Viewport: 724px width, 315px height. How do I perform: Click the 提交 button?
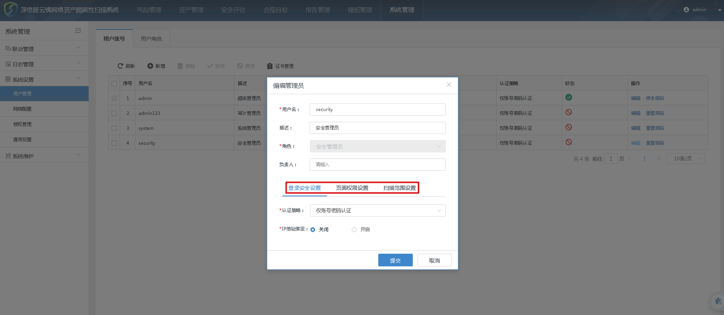(396, 260)
